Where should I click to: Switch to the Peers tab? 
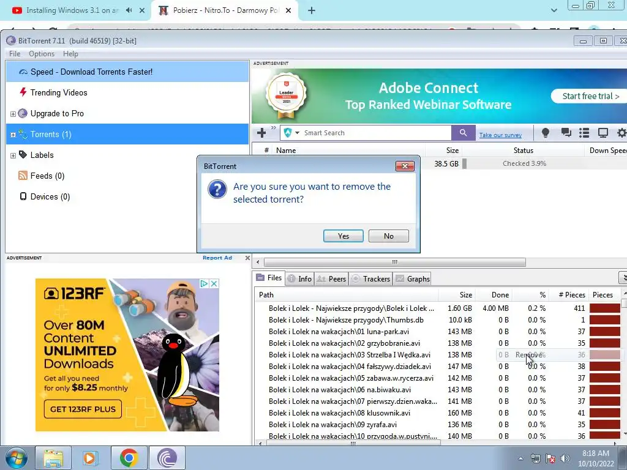tap(331, 279)
